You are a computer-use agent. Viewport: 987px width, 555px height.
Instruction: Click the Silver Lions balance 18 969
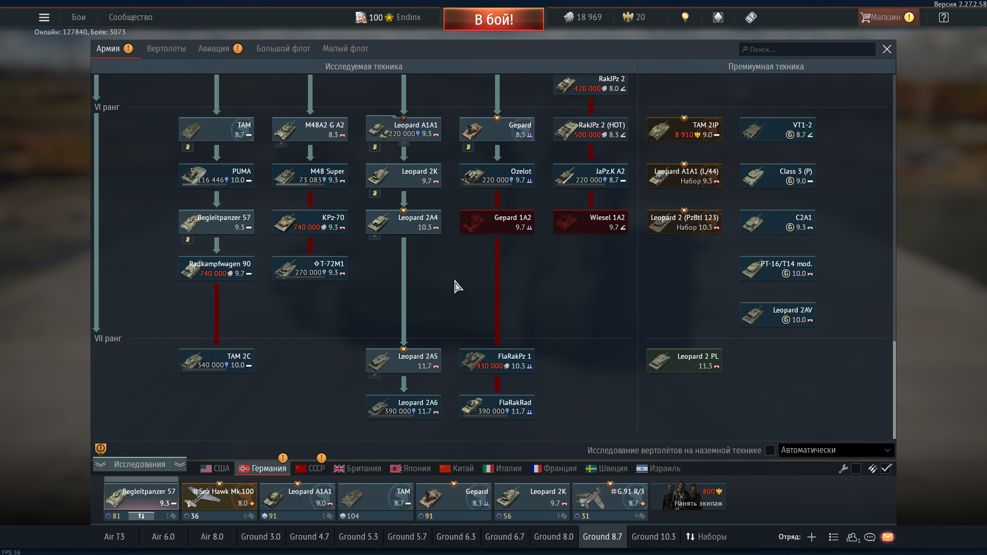point(582,17)
